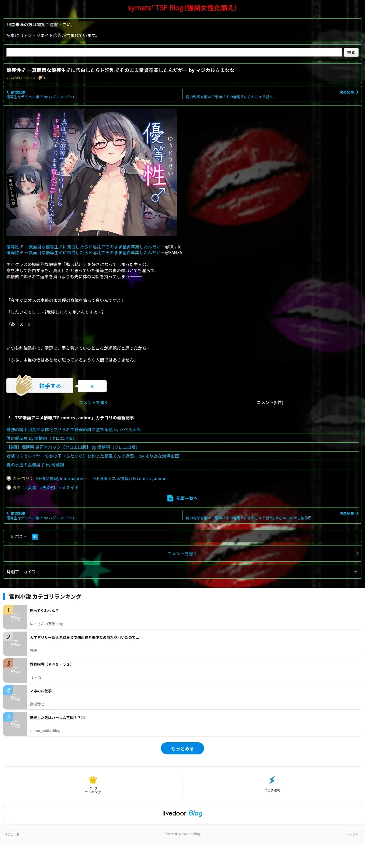Viewport: 365px width, 845px height.
Task: Select the #女装 tag
Action: point(30,487)
